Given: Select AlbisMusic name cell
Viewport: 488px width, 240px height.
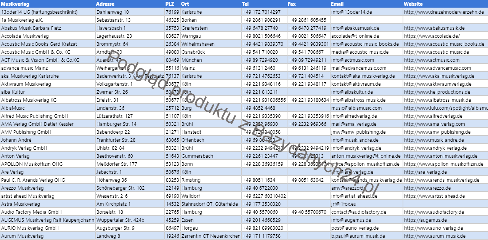Looking at the screenshot, I should click(48, 108).
